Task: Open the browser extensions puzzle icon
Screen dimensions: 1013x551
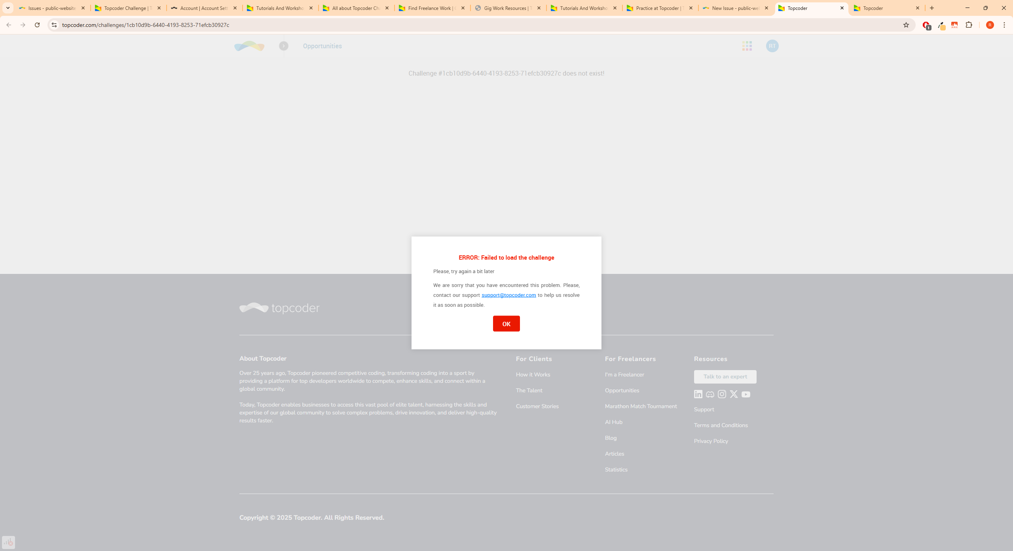Action: coord(969,25)
